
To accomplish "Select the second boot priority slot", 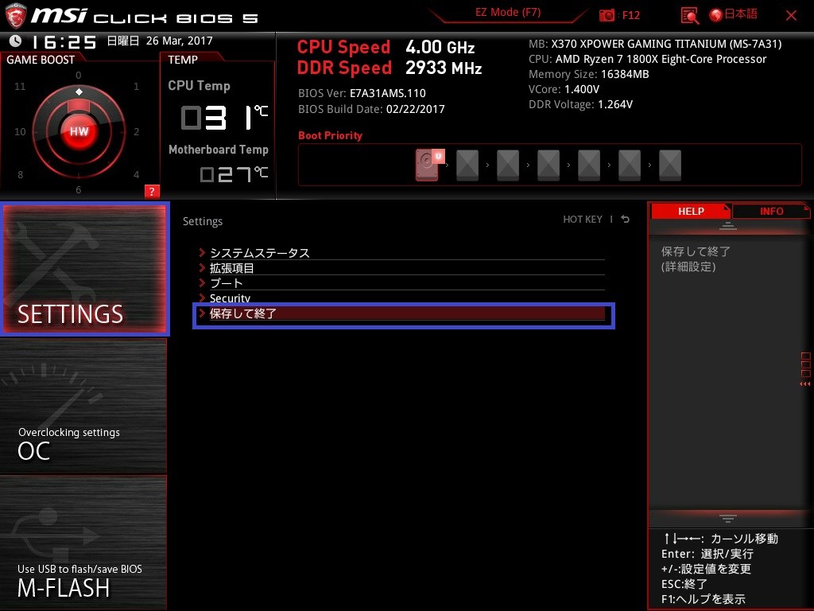I will click(467, 165).
